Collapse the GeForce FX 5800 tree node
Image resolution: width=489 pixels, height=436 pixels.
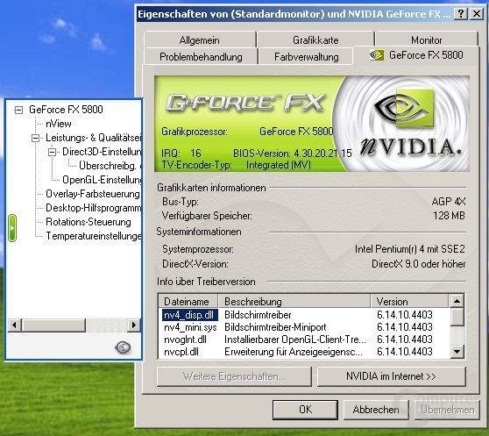(x=18, y=110)
